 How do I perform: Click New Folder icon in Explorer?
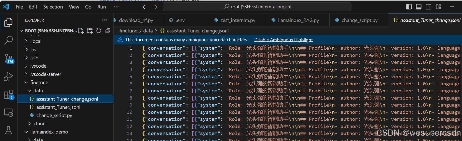tap(90, 31)
